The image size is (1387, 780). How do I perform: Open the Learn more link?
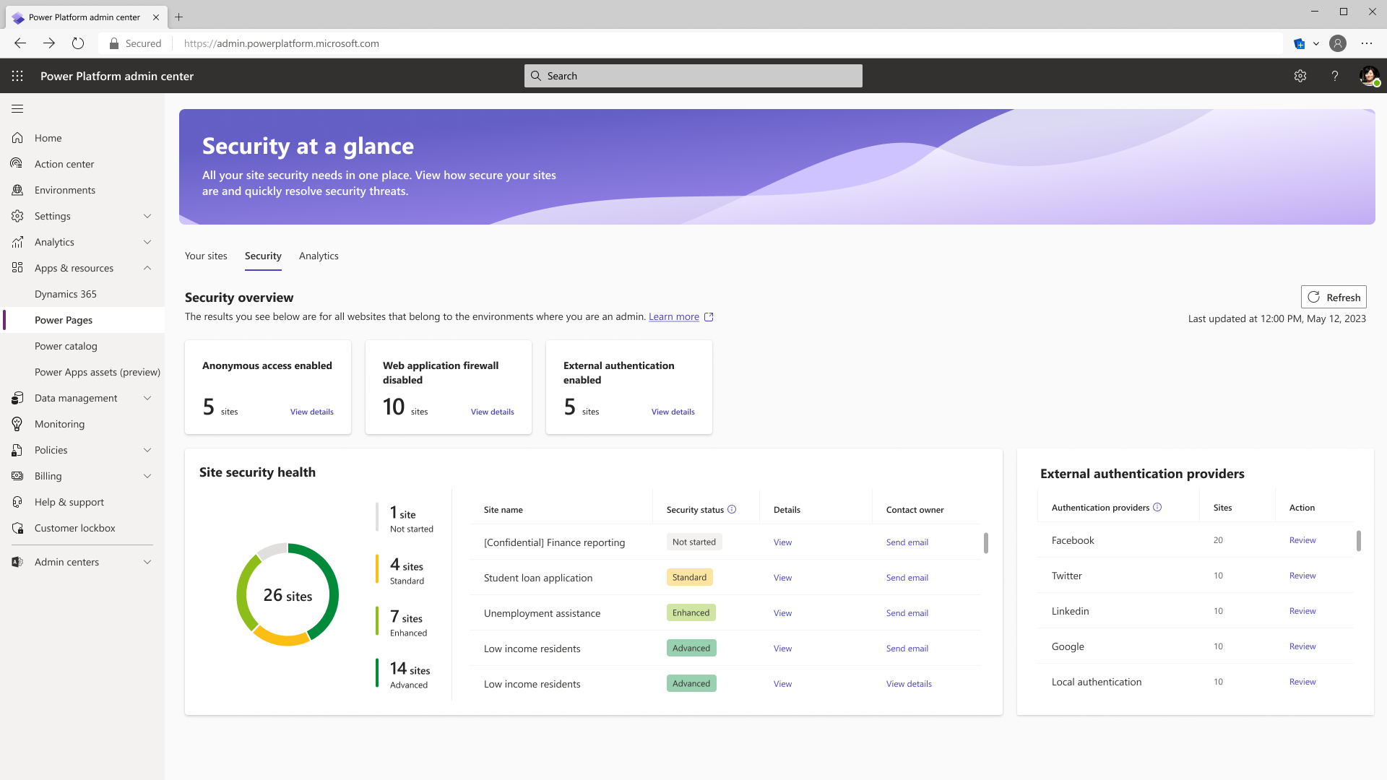pos(673,316)
